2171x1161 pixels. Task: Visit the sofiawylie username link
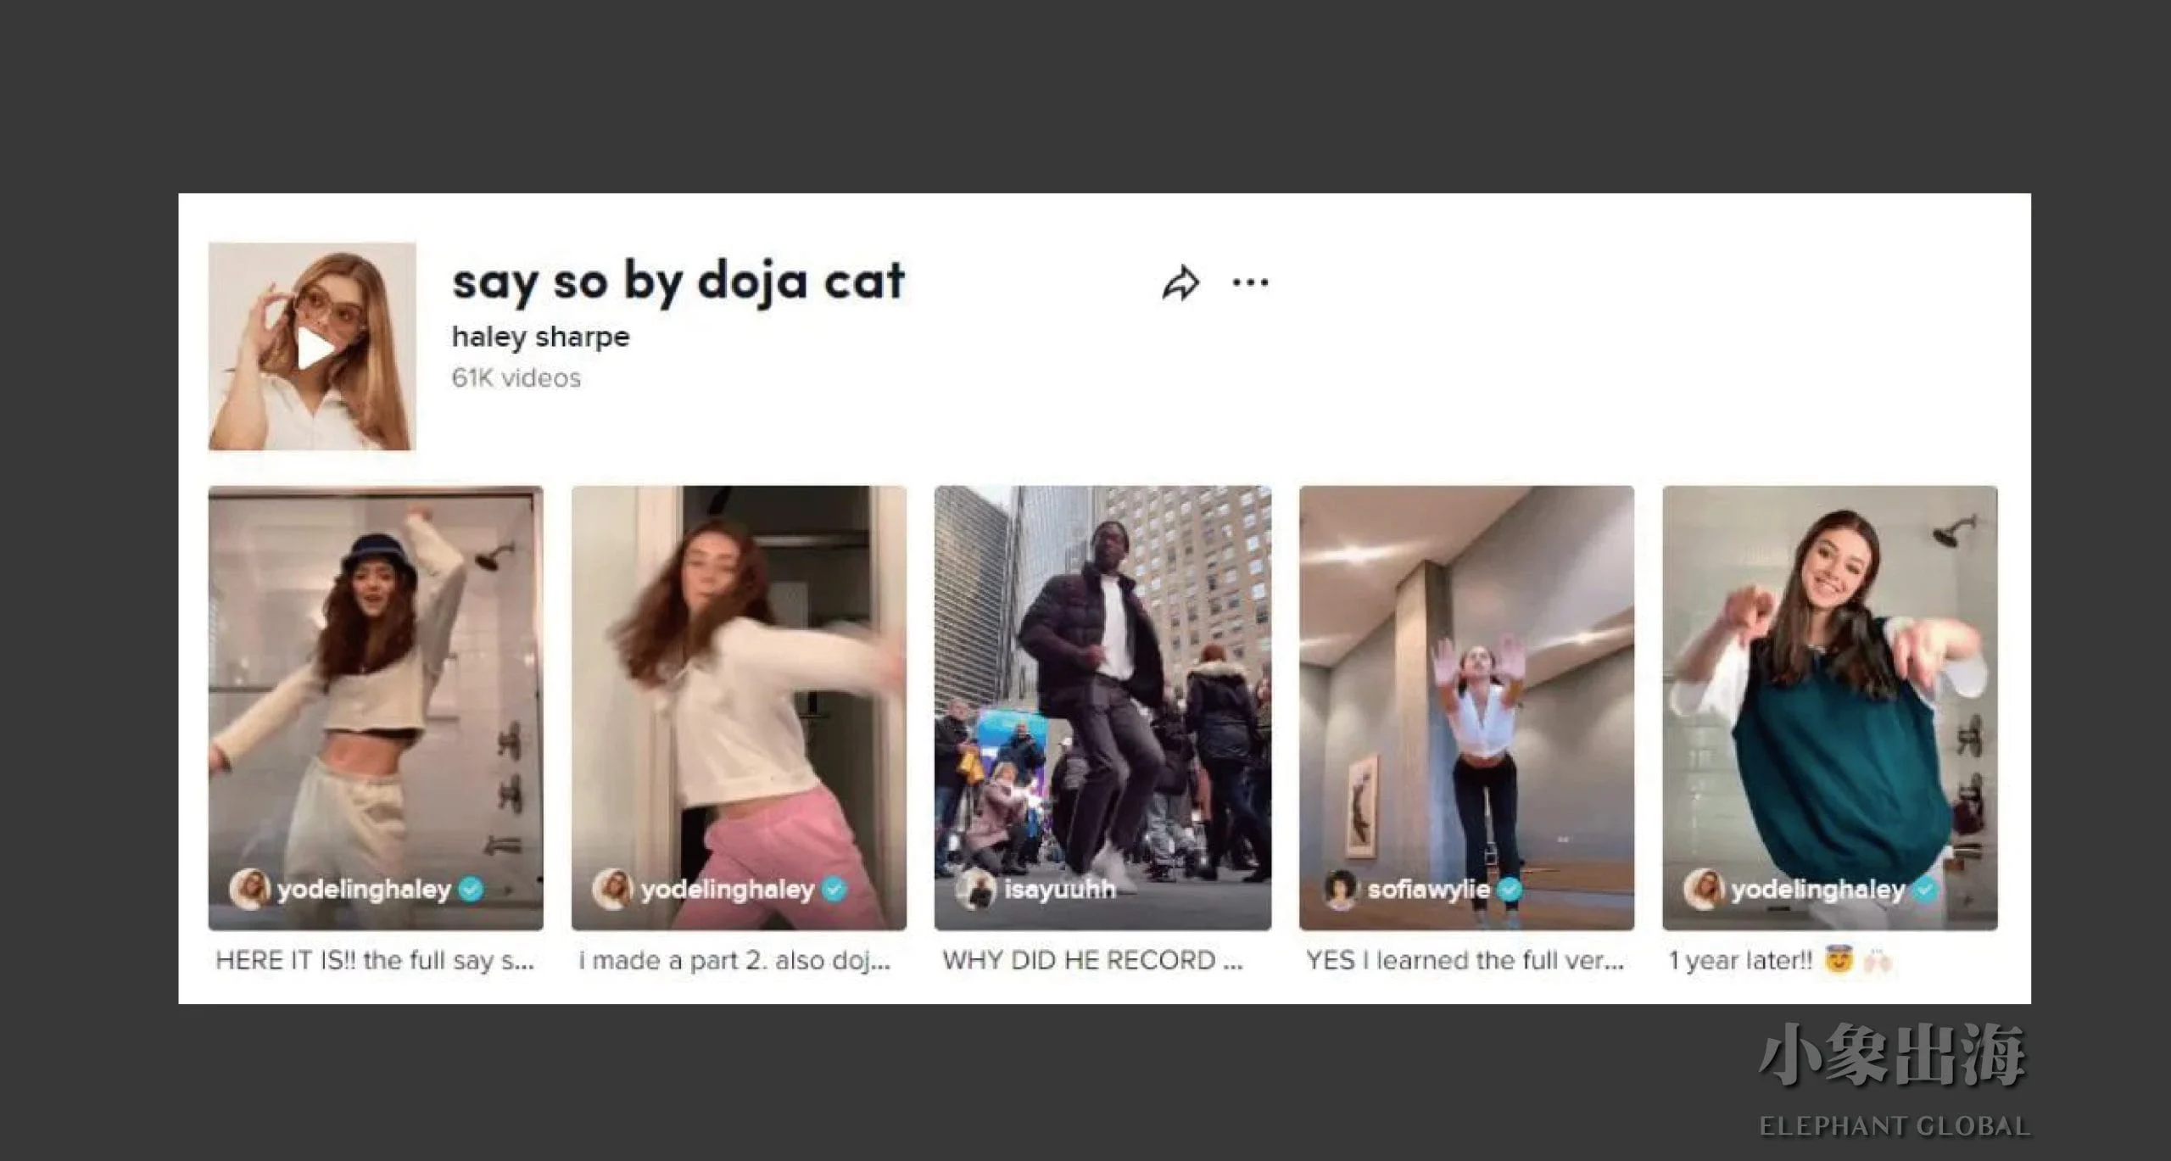(1429, 889)
